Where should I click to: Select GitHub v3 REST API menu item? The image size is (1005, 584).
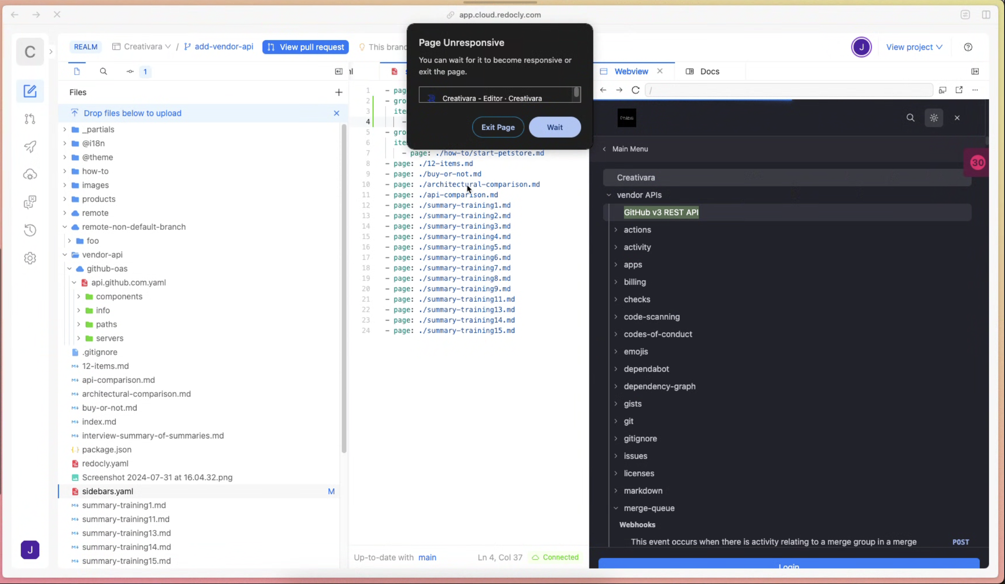(788, 213)
